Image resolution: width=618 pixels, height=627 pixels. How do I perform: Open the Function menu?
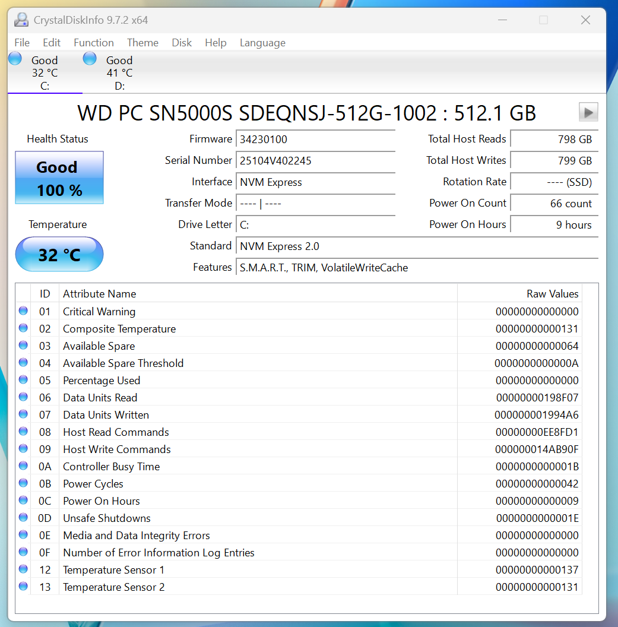(x=93, y=42)
